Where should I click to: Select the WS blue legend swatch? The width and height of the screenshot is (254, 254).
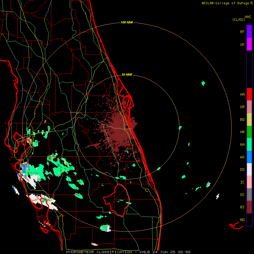point(249,157)
